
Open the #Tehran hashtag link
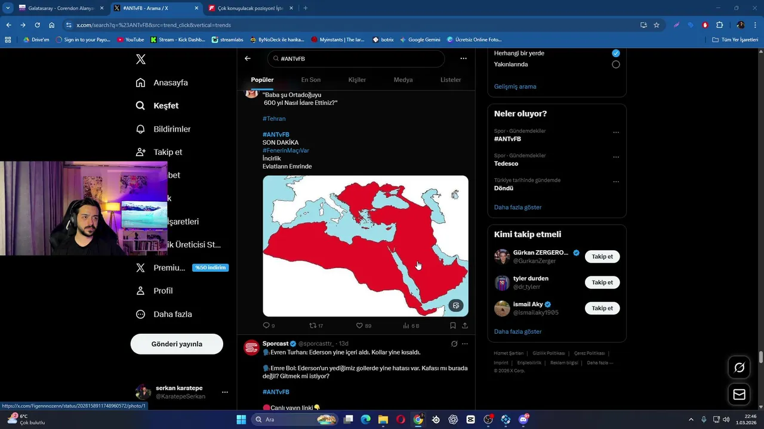[274, 119]
